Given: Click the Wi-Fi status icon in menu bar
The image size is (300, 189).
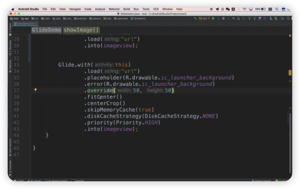Looking at the screenshot, I should click(x=244, y=9).
